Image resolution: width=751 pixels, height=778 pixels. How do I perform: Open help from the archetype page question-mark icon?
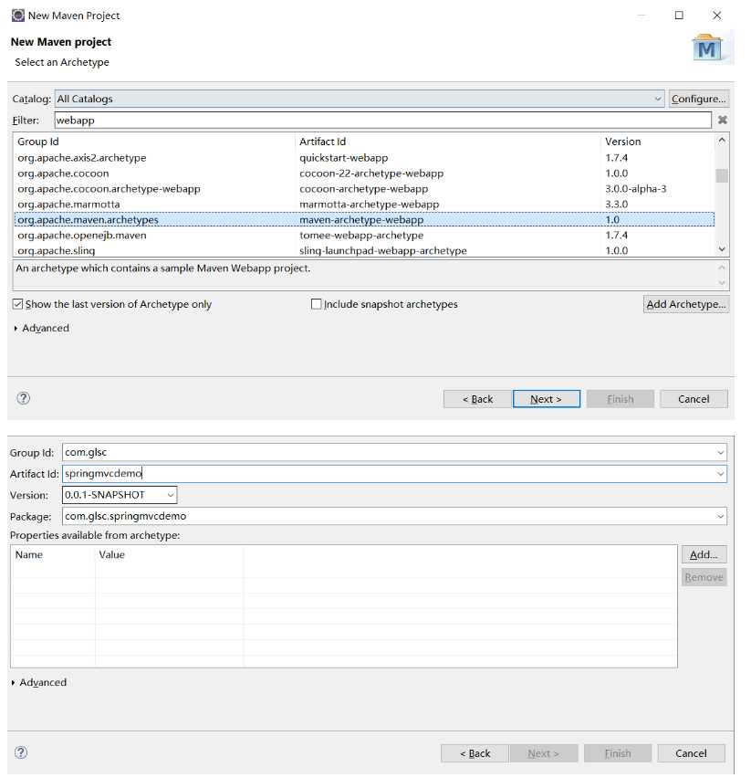tap(24, 398)
